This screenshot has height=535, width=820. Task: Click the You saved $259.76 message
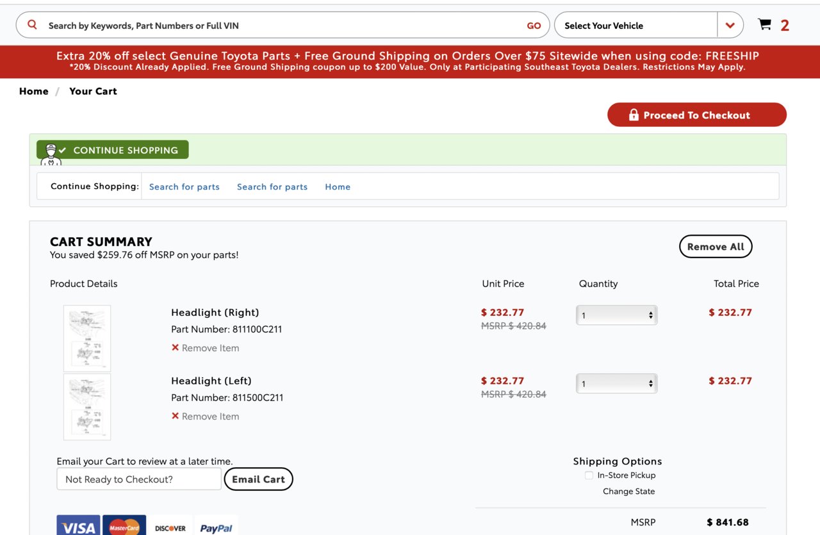[x=144, y=255]
